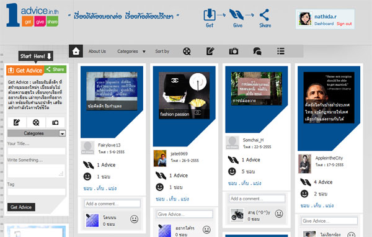The height and width of the screenshot is (237, 372).
Task: Open the Somchai_H post sign image
Action: (257, 88)
